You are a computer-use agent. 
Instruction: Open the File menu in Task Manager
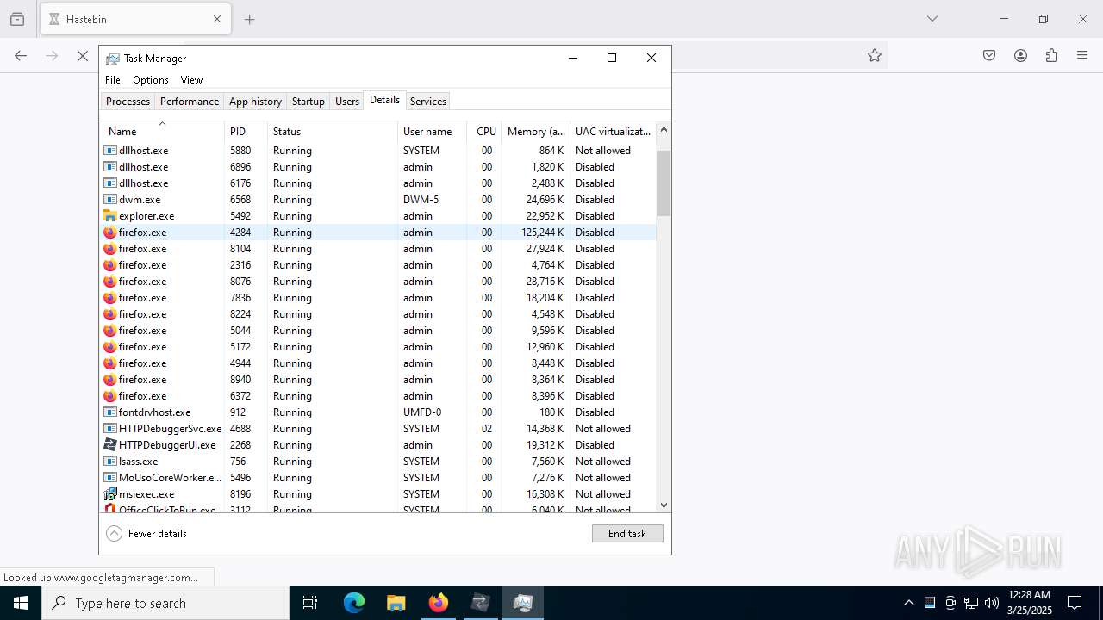click(113, 79)
